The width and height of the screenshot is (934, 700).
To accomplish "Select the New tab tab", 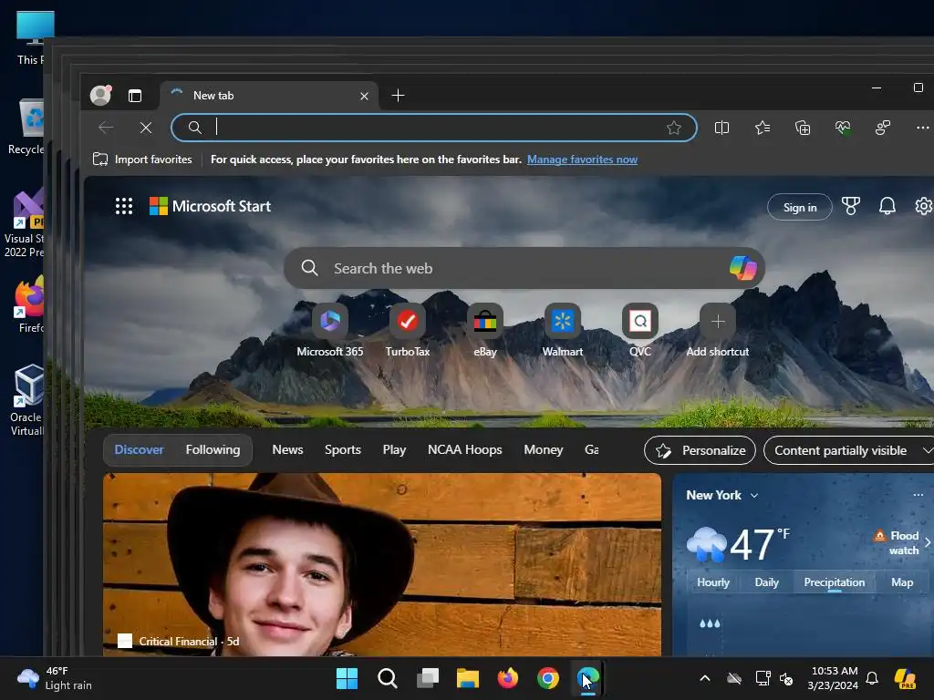I will click(x=269, y=95).
